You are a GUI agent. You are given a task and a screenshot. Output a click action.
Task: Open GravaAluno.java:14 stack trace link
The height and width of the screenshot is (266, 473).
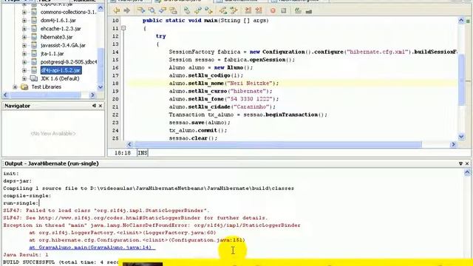click(x=92, y=248)
